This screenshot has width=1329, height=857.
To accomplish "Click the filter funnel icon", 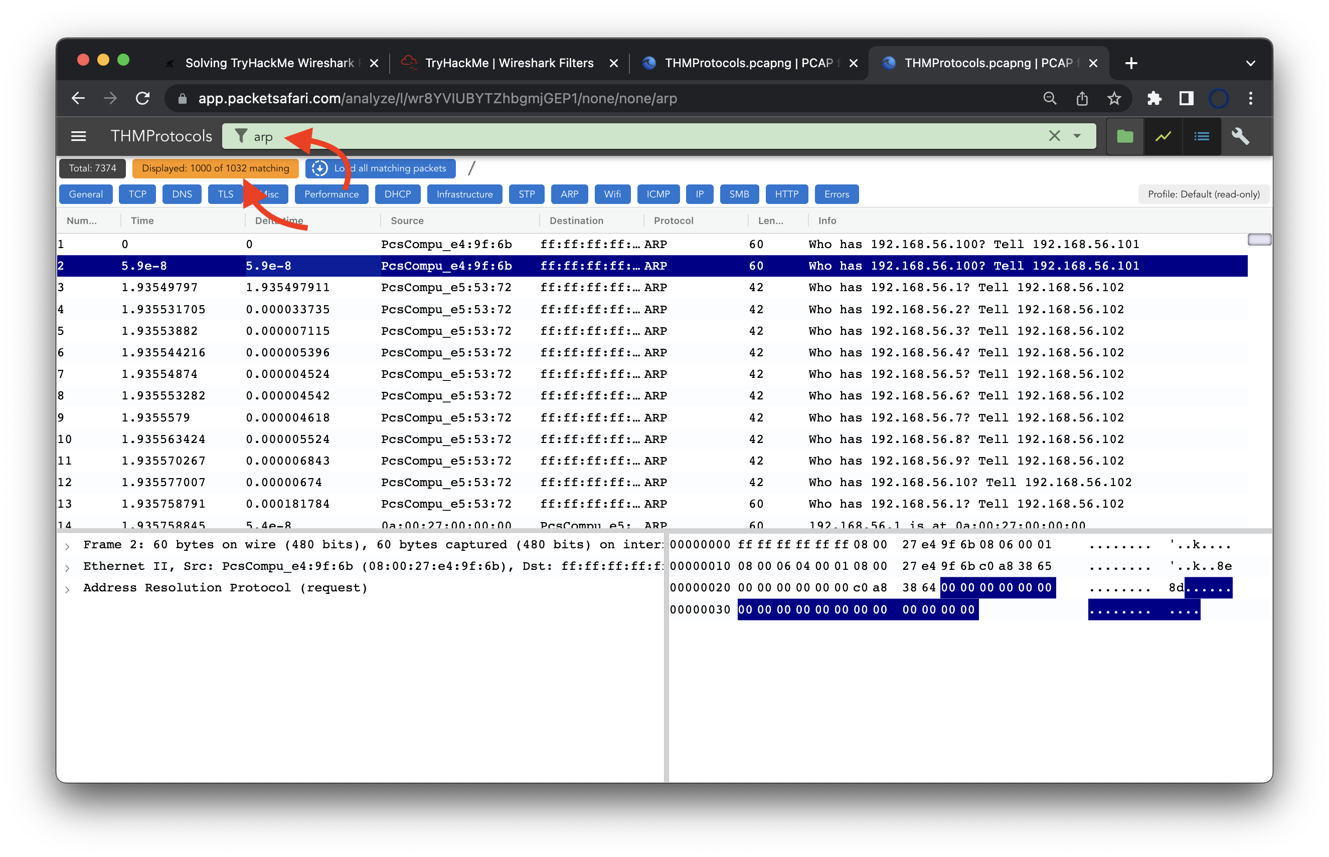I will coord(240,136).
